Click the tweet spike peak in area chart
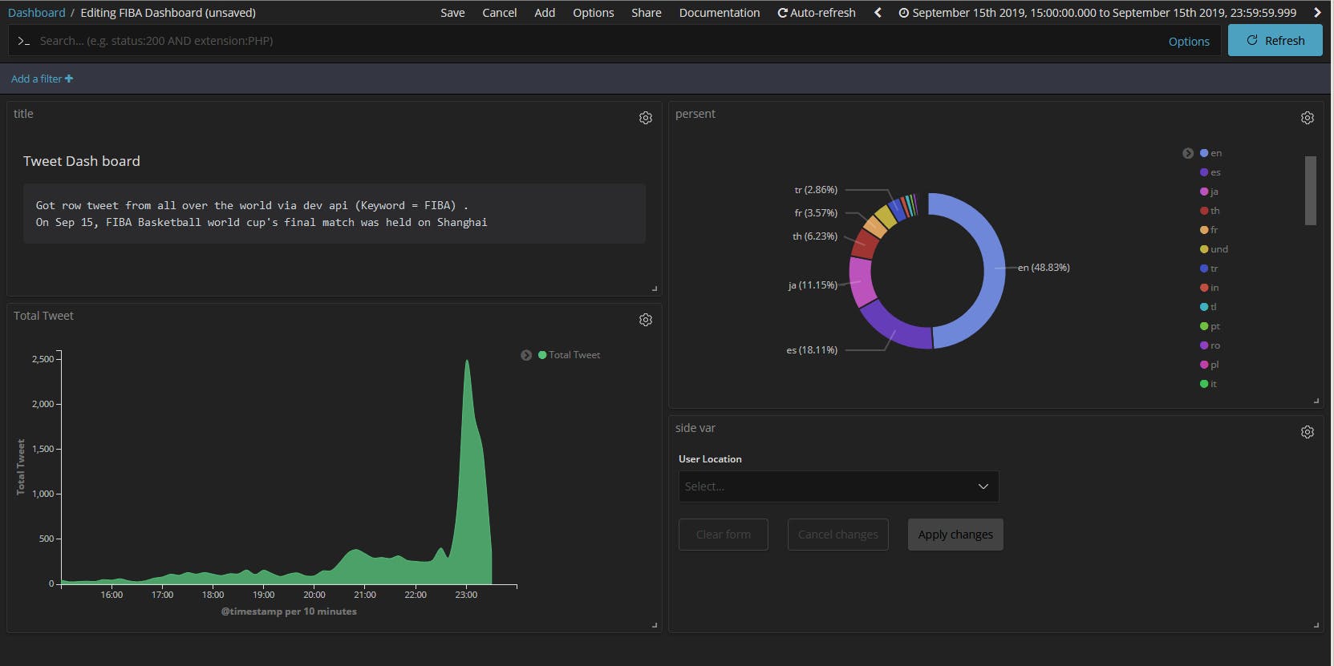The image size is (1334, 666). [467, 362]
